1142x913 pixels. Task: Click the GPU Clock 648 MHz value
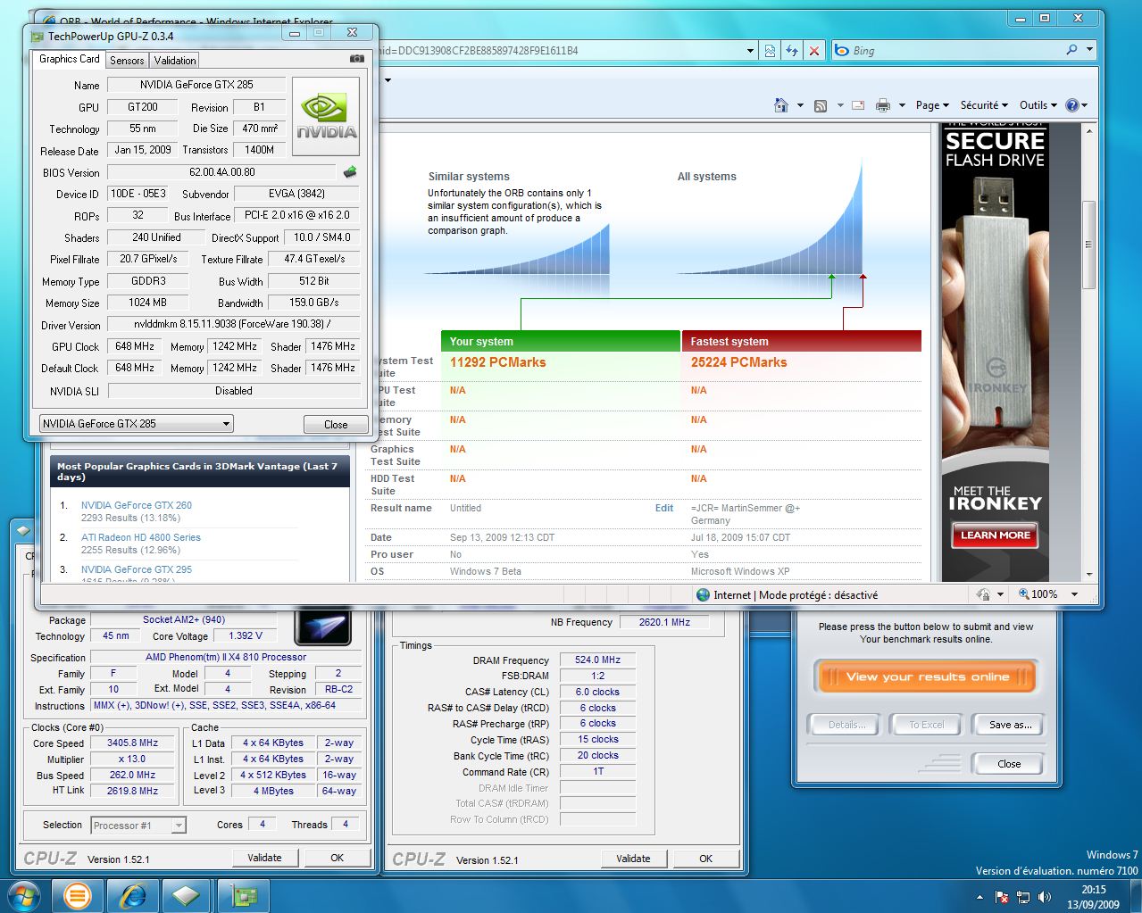click(135, 346)
